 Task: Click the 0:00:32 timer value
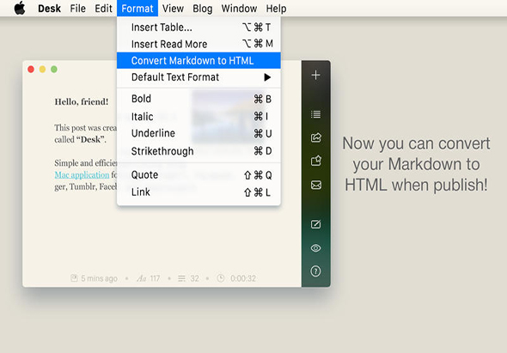[243, 278]
